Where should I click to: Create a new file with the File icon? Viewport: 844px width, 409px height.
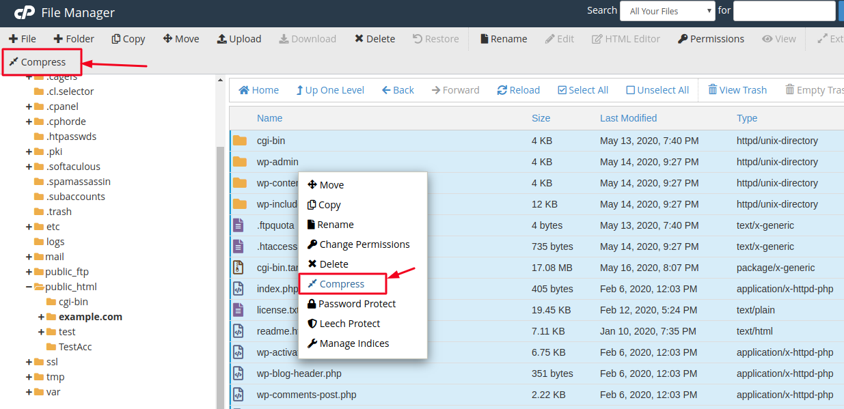[x=23, y=38]
